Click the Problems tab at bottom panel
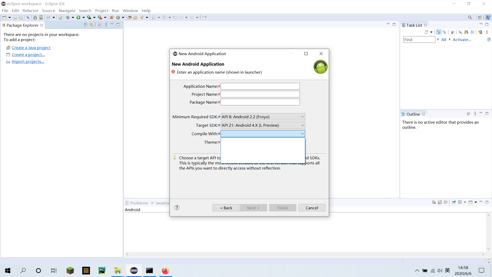 (139, 203)
